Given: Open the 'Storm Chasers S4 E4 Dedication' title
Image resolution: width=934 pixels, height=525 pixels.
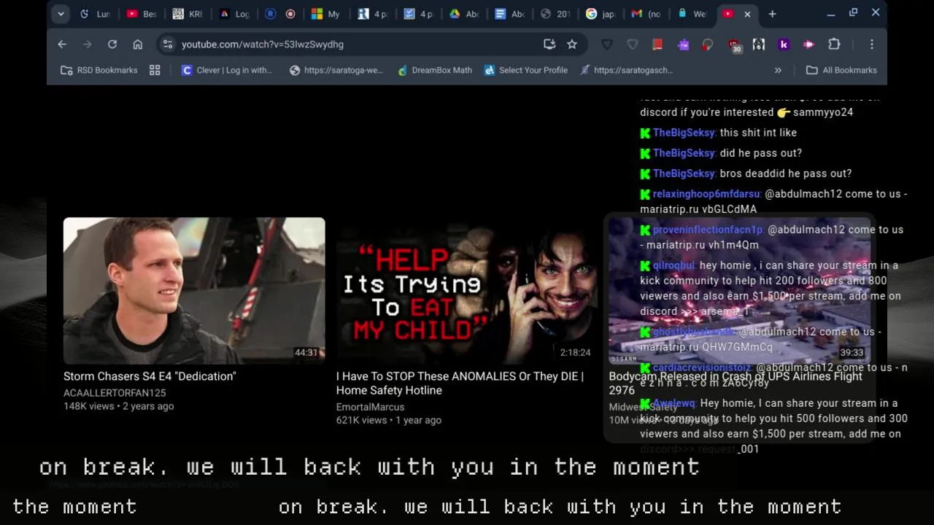Looking at the screenshot, I should tap(150, 376).
